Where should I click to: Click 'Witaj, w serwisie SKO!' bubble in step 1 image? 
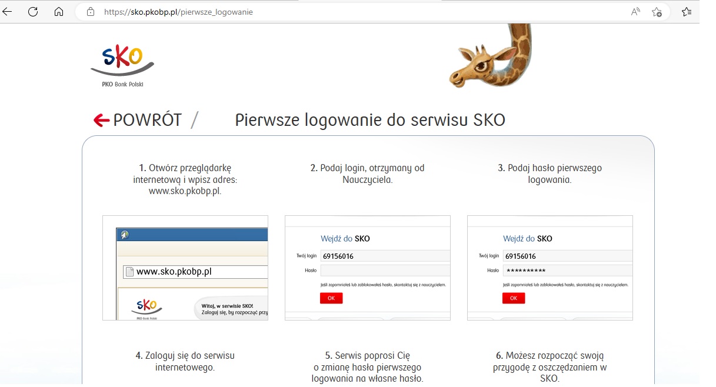pos(231,309)
